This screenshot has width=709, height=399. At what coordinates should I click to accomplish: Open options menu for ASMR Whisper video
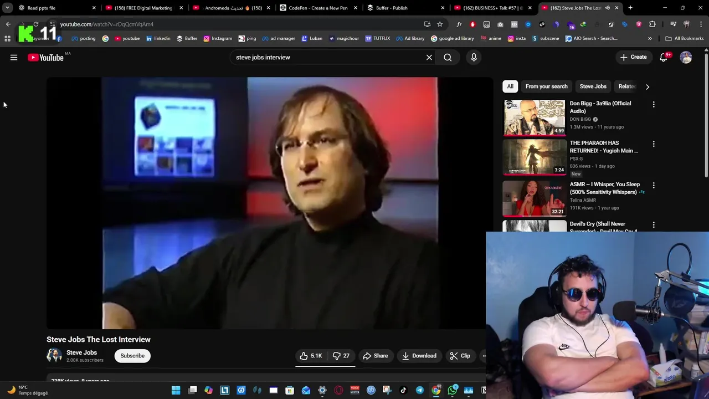pyautogui.click(x=654, y=185)
